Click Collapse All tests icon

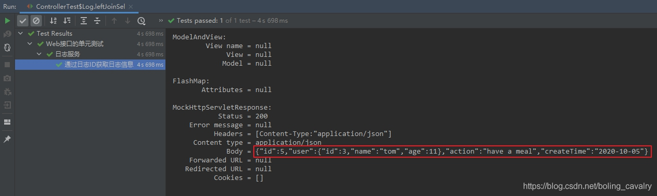tap(97, 21)
